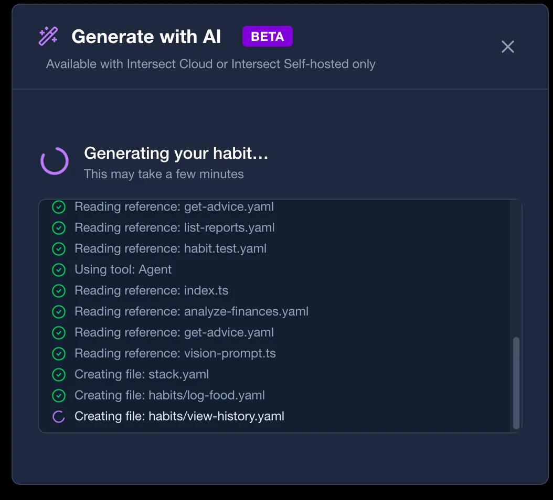Screen dimensions: 553x500
Task: Click the checkmark next to stack.yaml creation
Action: tap(59, 374)
